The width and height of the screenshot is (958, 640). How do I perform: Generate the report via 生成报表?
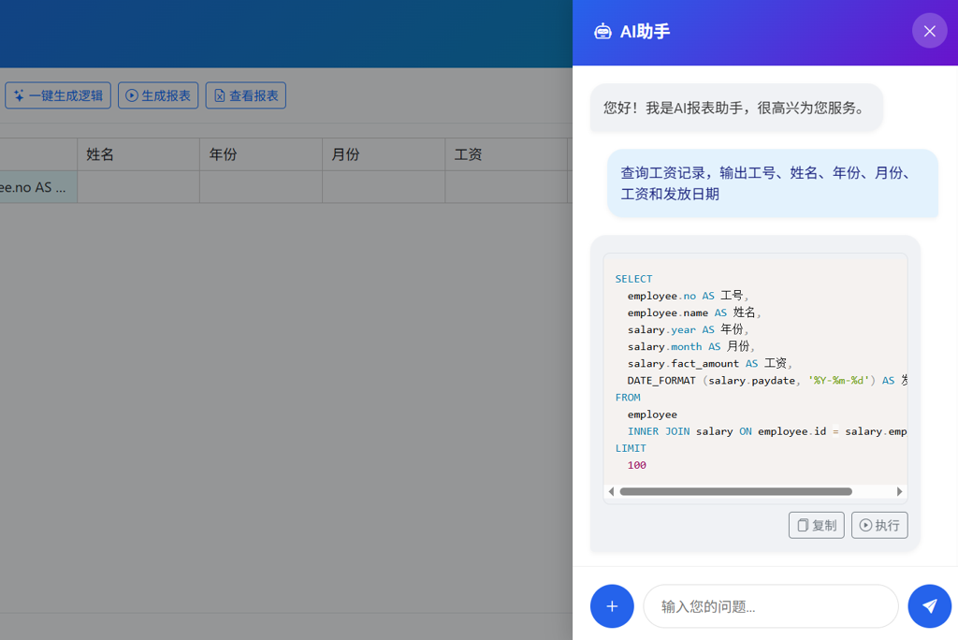157,95
